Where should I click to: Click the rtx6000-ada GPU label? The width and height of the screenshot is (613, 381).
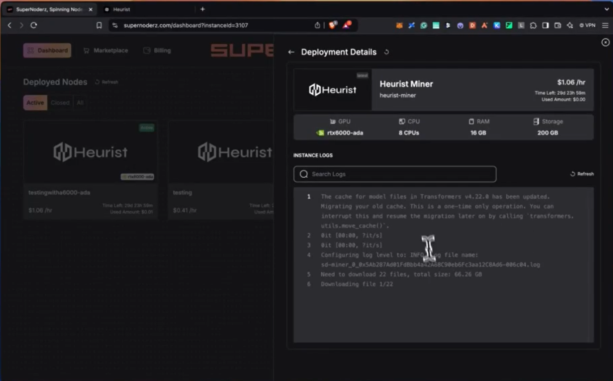coord(345,133)
